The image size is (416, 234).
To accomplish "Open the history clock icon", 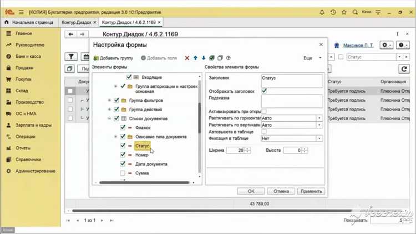I will pyautogui.click(x=333, y=12).
